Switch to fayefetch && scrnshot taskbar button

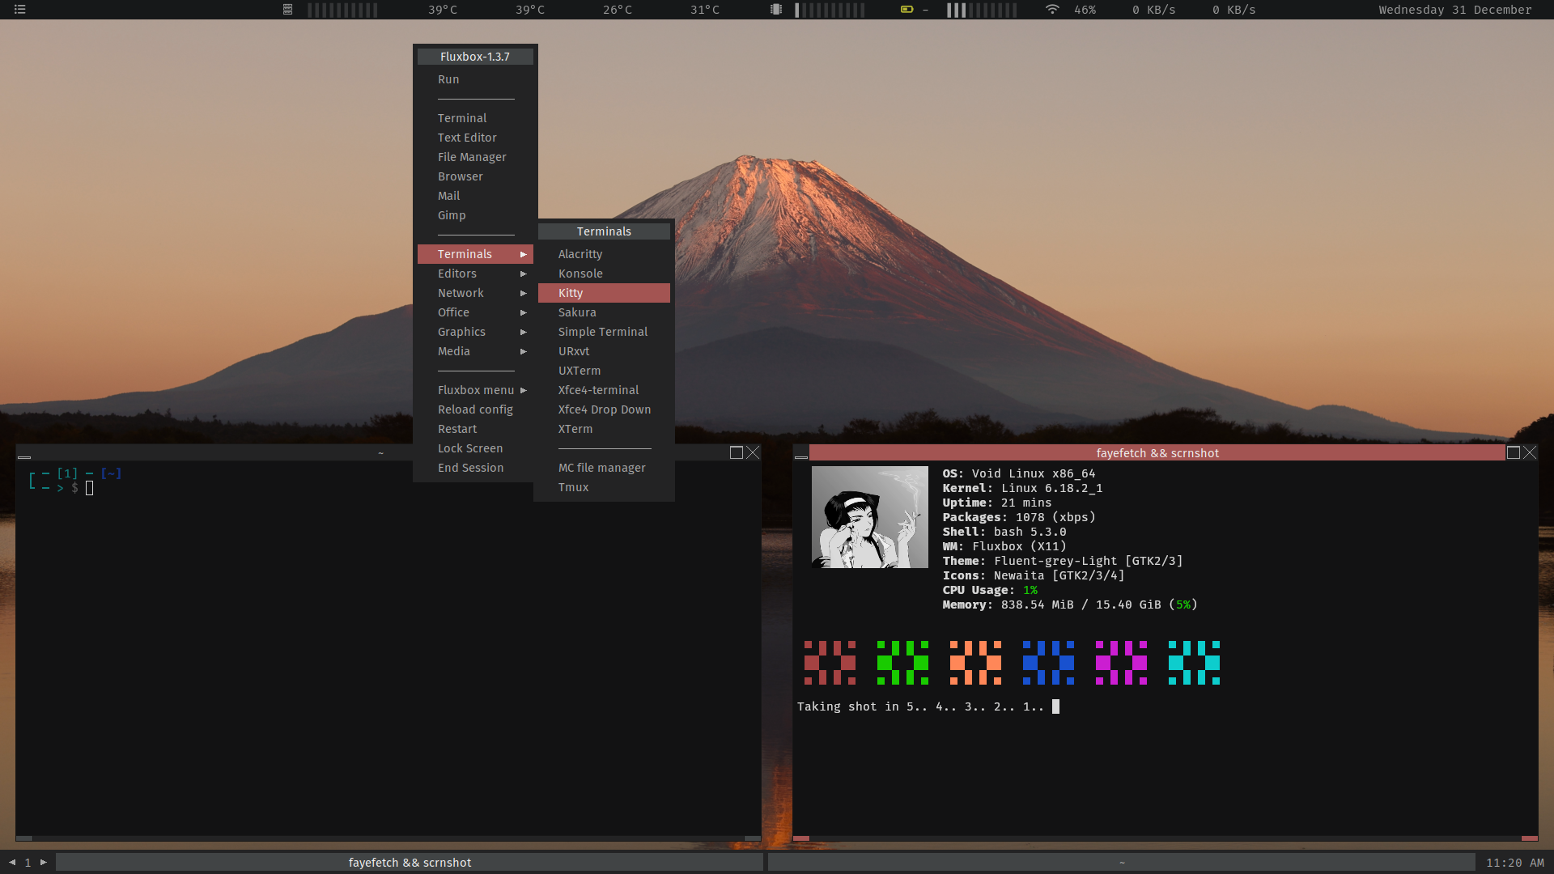410,863
